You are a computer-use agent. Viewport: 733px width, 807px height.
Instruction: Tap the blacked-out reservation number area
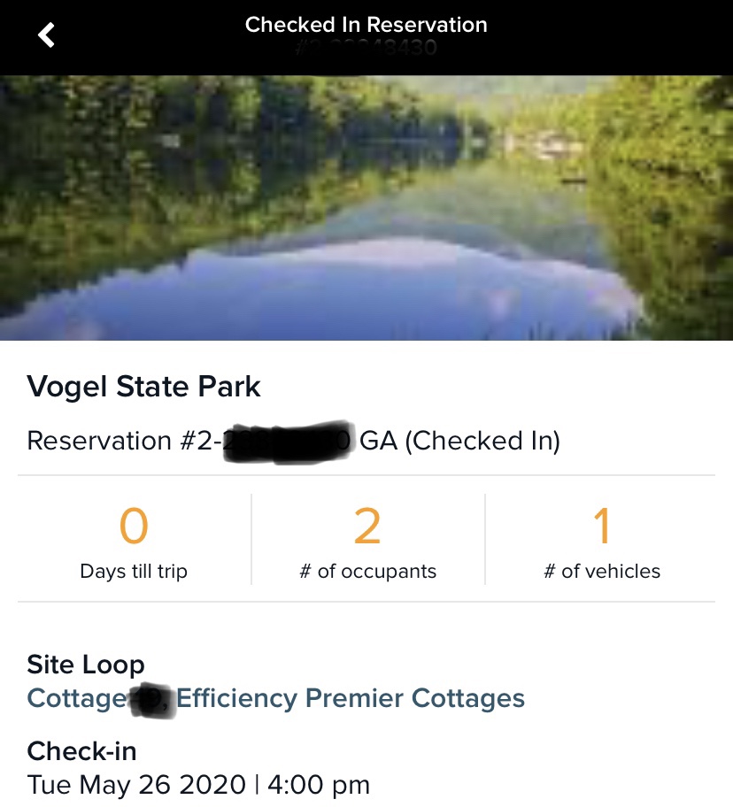288,441
